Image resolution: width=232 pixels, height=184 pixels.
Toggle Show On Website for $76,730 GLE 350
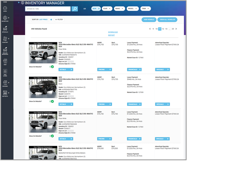point(52,136)
